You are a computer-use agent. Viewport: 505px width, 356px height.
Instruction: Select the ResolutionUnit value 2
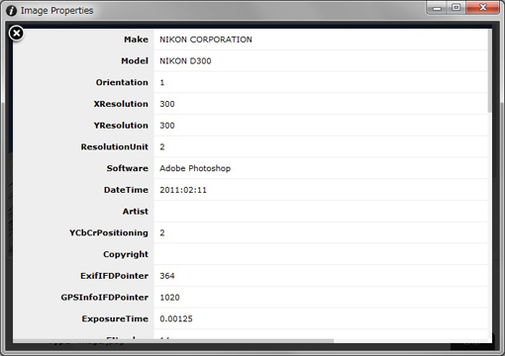click(x=162, y=147)
